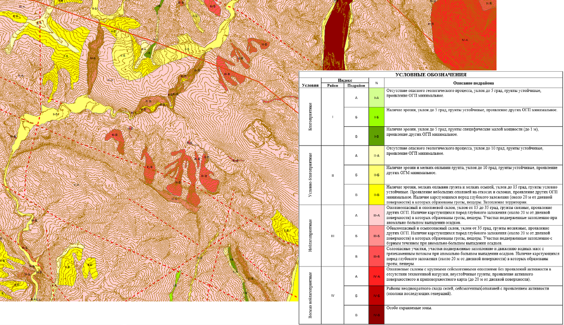Click the IV-В maroon legend swatch
The width and height of the screenshot is (564, 325).
tap(376, 315)
